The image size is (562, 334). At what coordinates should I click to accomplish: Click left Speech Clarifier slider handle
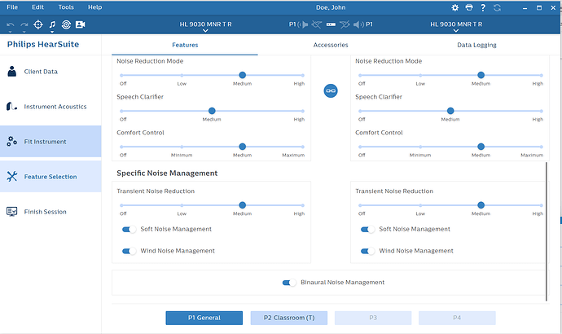(212, 111)
